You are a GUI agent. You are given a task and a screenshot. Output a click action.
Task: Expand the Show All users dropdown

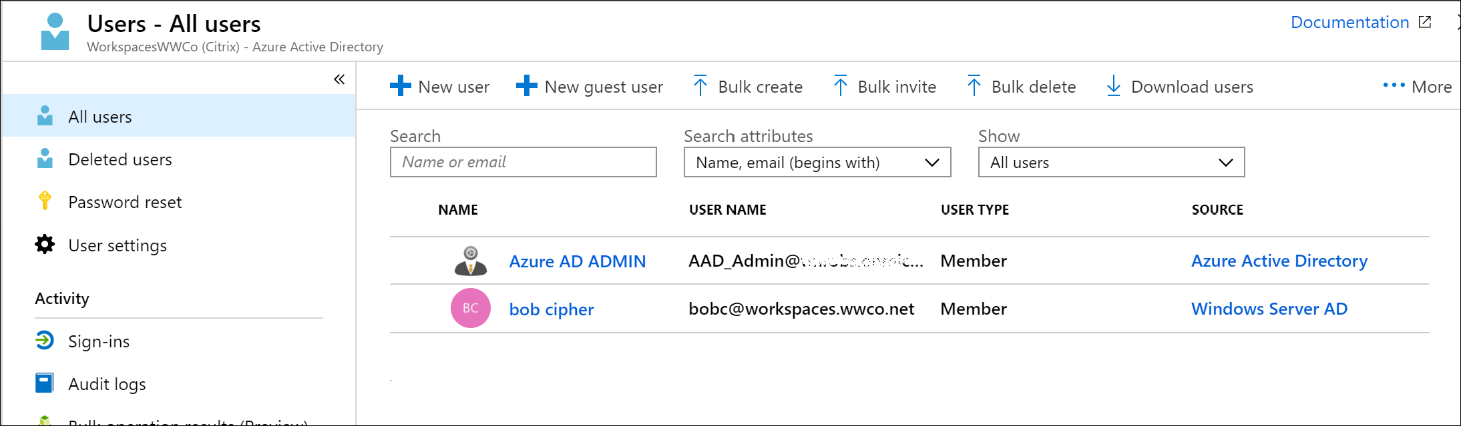pyautogui.click(x=1110, y=162)
